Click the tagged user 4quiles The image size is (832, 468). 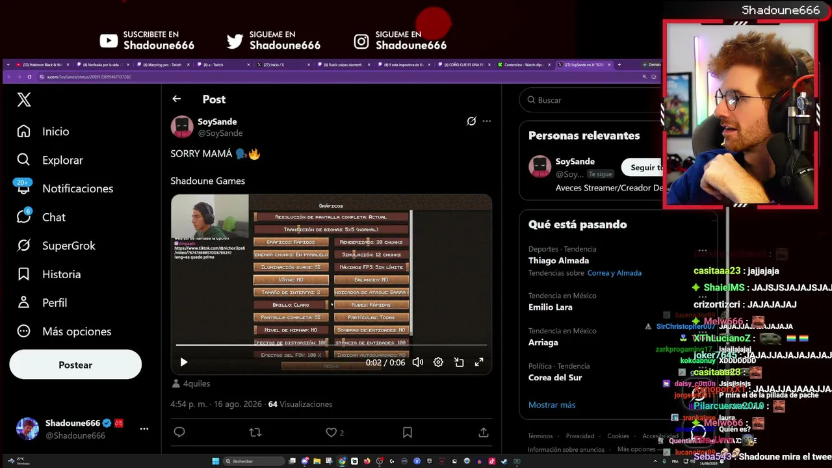pyautogui.click(x=196, y=383)
